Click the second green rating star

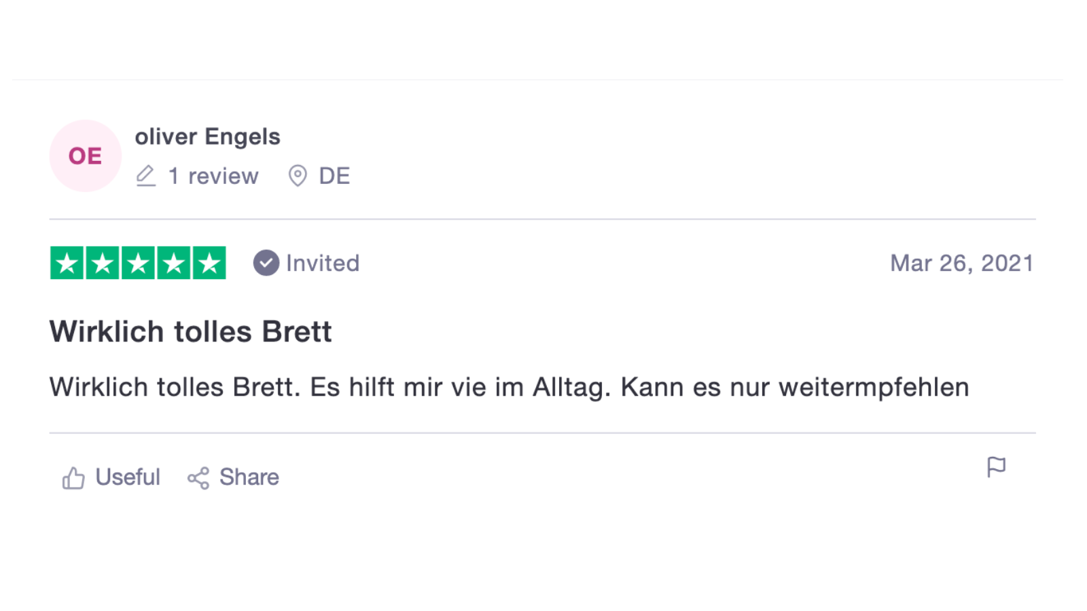click(103, 263)
